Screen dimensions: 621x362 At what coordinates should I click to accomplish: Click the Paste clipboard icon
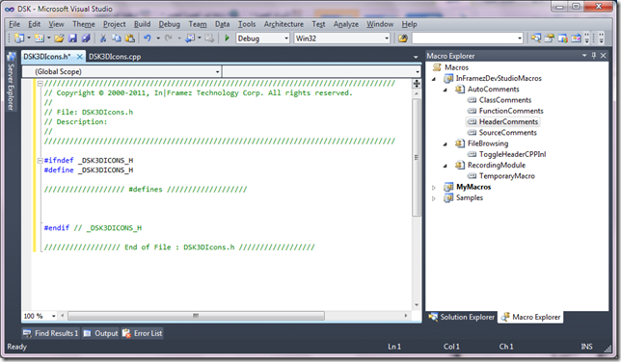tap(129, 39)
